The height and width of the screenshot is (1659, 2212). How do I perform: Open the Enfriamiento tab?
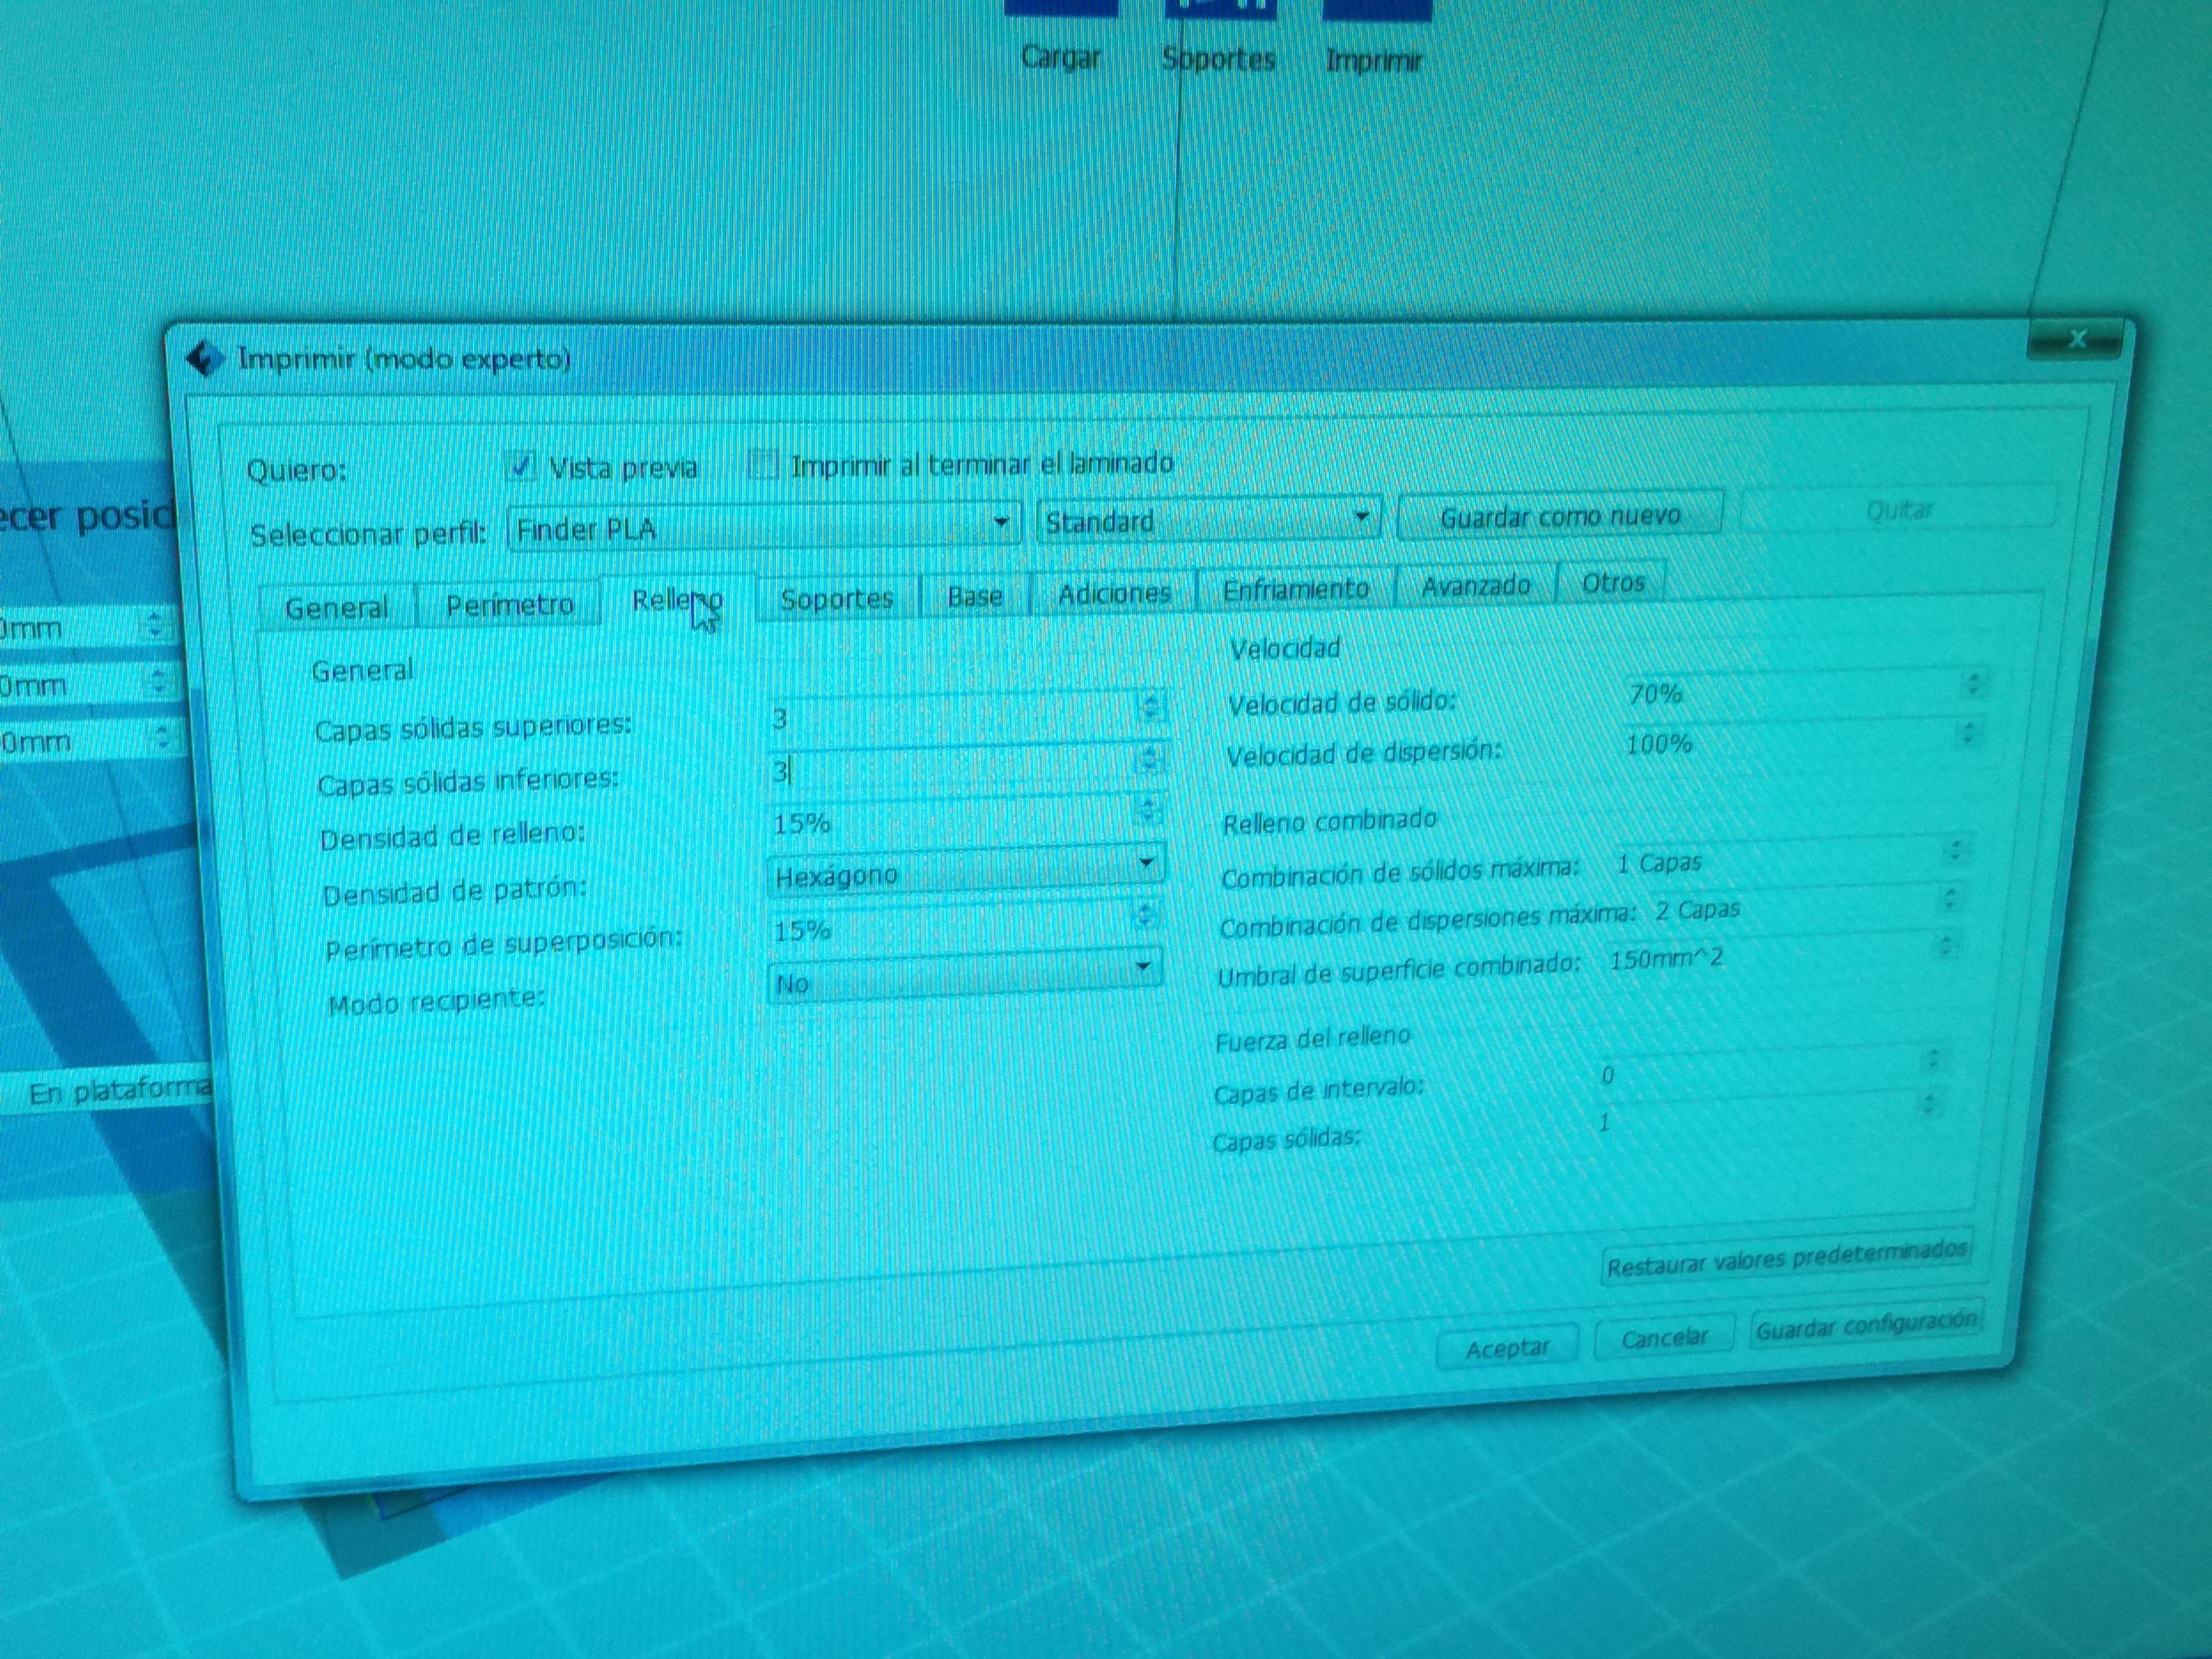1296,589
